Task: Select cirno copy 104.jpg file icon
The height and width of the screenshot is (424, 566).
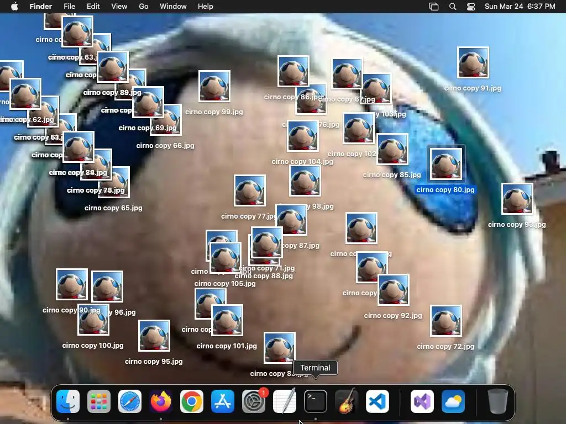Action: tap(302, 136)
